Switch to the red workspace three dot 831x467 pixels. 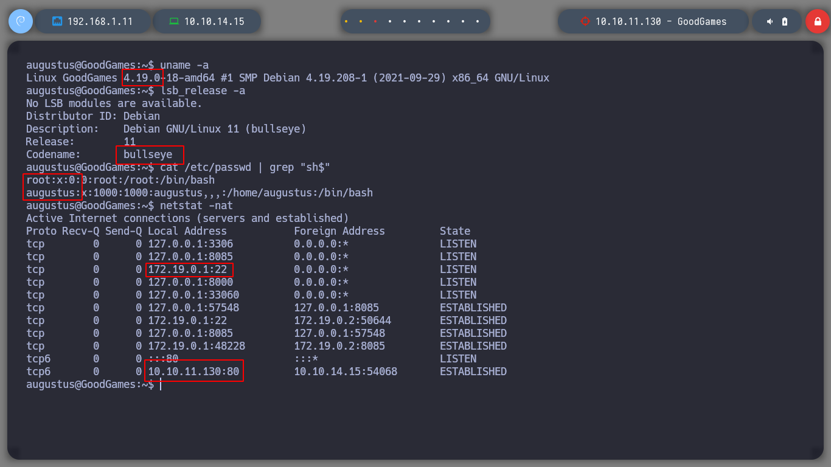375,21
